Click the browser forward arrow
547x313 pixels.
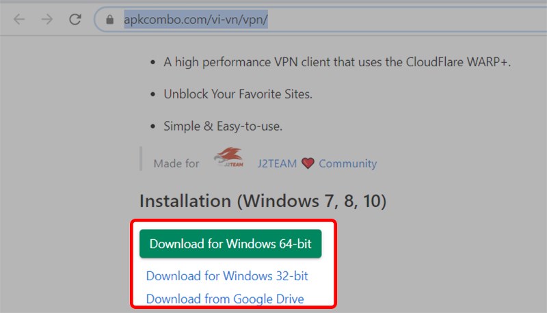coord(46,19)
